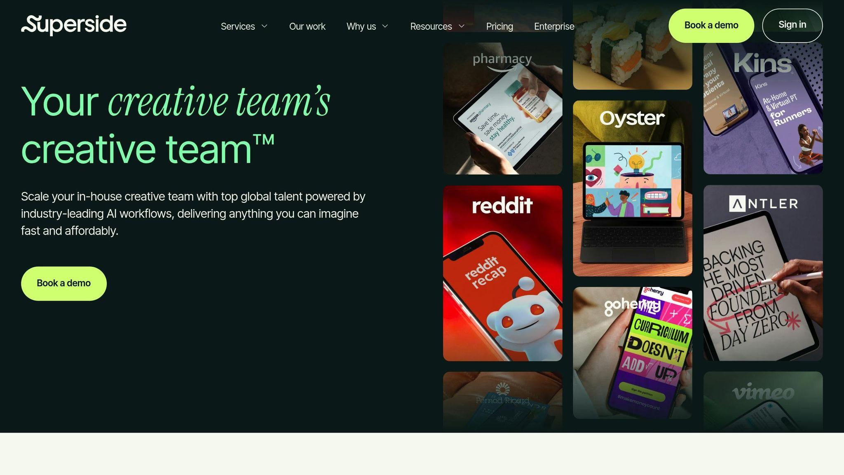Open the Enterprise page
Viewport: 844px width, 475px height.
[554, 26]
